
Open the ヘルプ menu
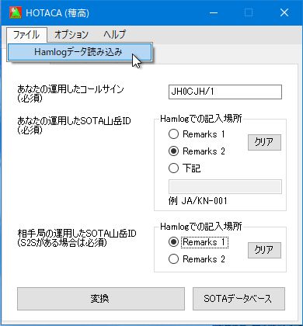(114, 35)
